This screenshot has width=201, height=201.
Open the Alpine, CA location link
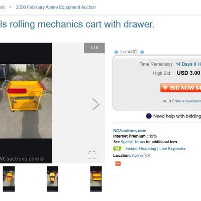coord(141,156)
